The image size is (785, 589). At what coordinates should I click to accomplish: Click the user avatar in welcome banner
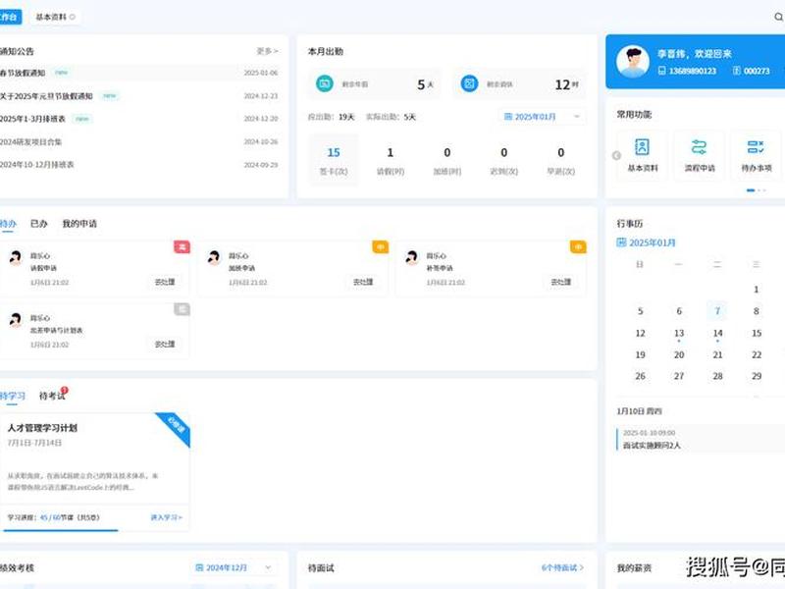633,61
